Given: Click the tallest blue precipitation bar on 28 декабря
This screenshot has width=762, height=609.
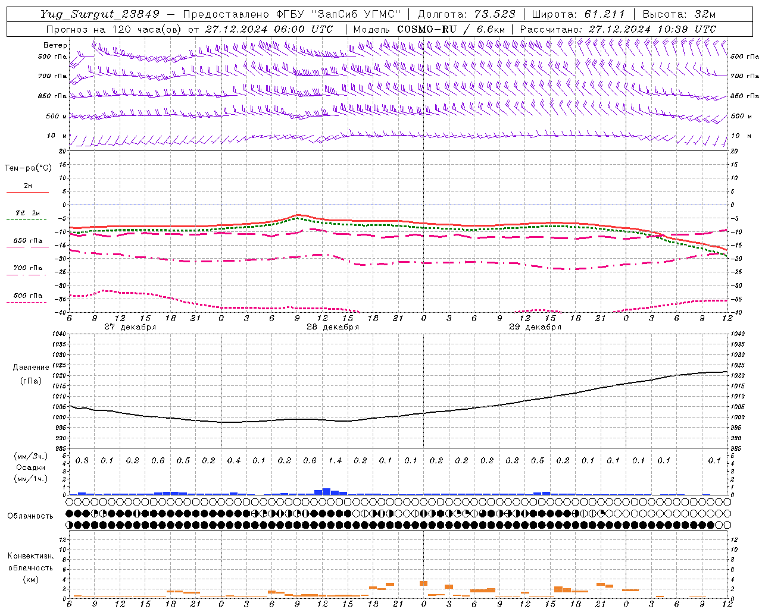Looking at the screenshot, I should pyautogui.click(x=326, y=492).
